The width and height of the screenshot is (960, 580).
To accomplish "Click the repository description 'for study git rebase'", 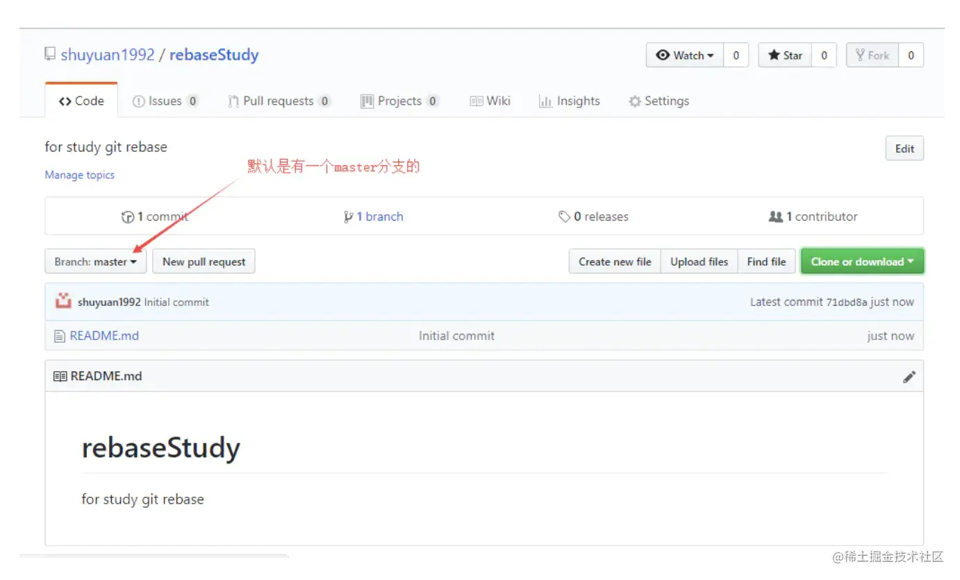I will pos(106,147).
